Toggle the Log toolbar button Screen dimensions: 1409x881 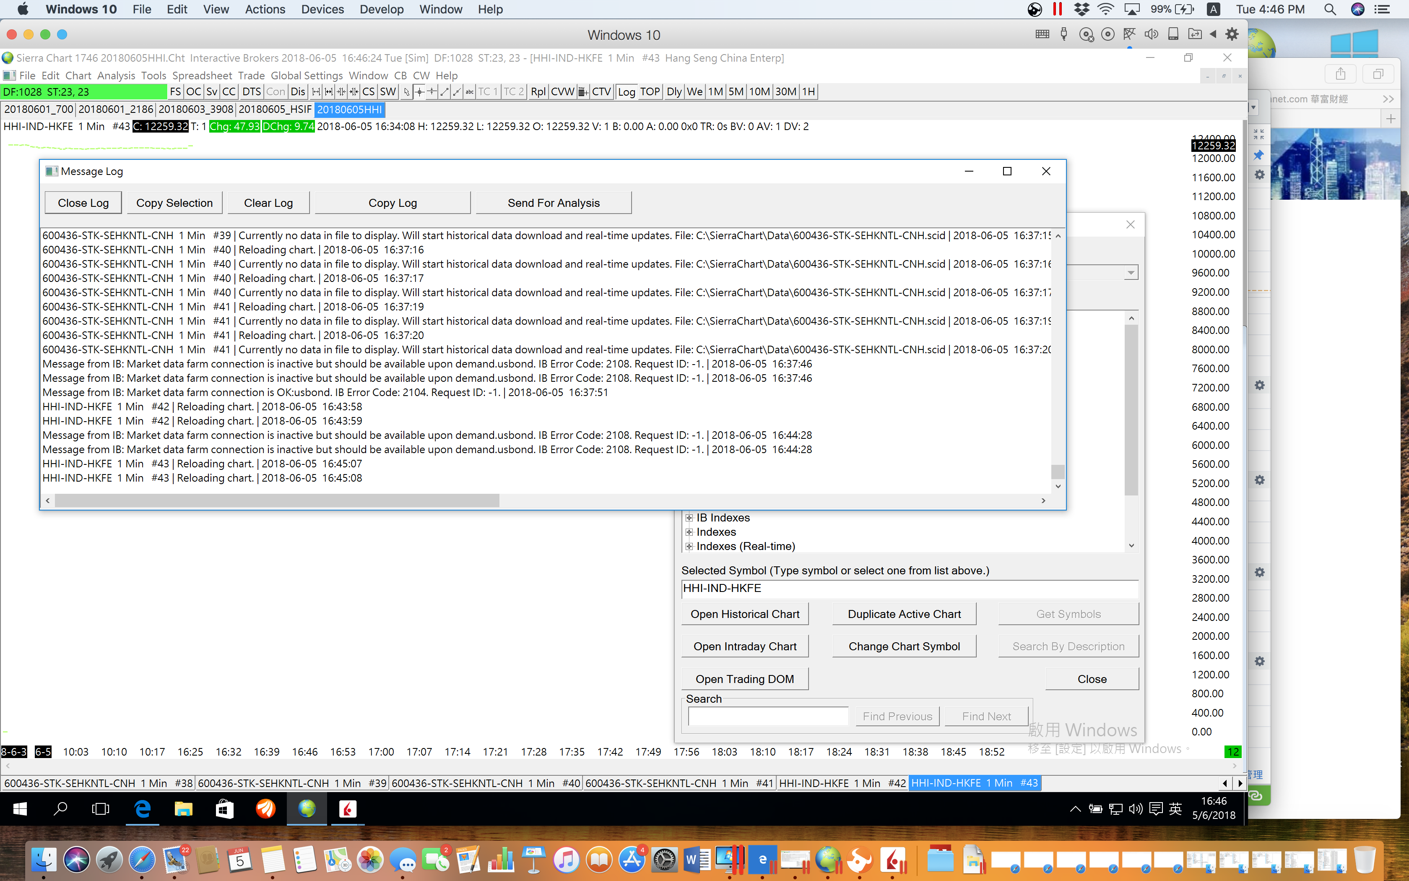tap(627, 91)
